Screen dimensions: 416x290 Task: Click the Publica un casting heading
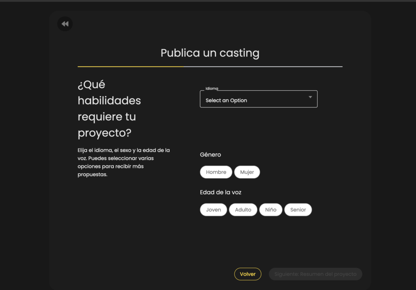(210, 53)
